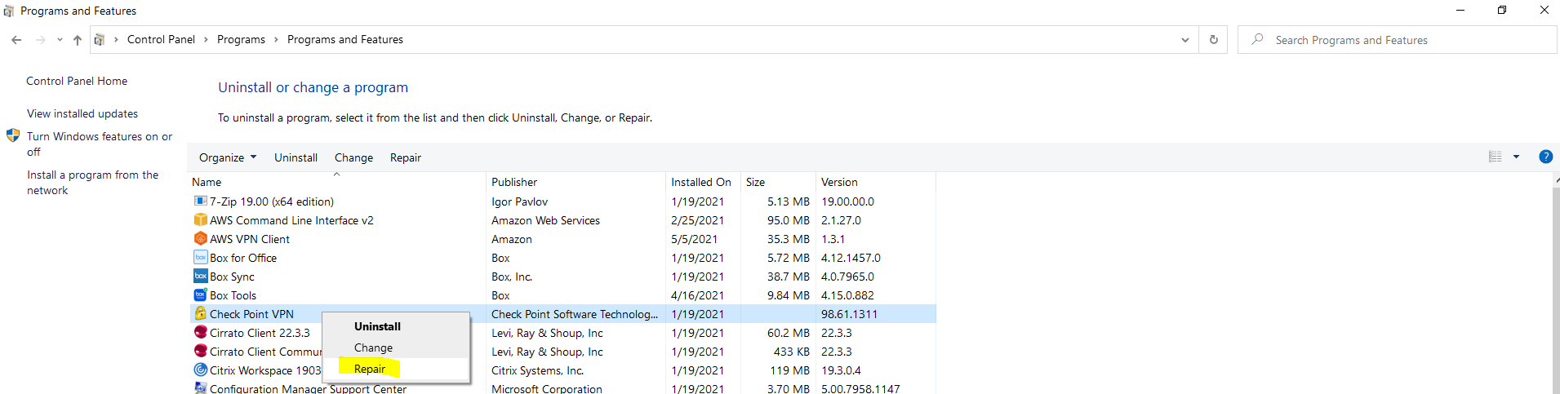Click the Programs and Features breadcrumb
1560x394 pixels.
point(345,39)
